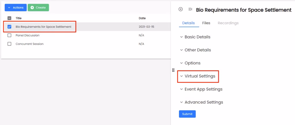
Task: Uncheck Bio Requirements for Space Settlement checkbox
Action: click(x=10, y=27)
